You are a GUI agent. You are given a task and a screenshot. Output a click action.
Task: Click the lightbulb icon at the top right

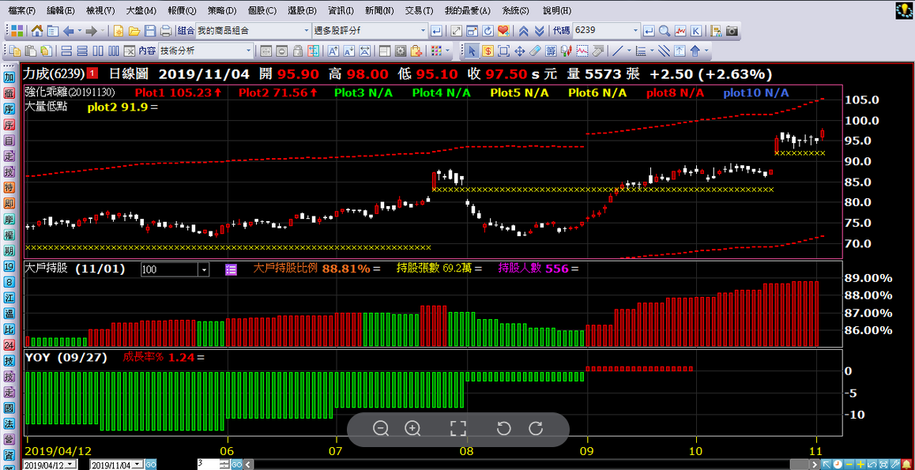tap(902, 12)
